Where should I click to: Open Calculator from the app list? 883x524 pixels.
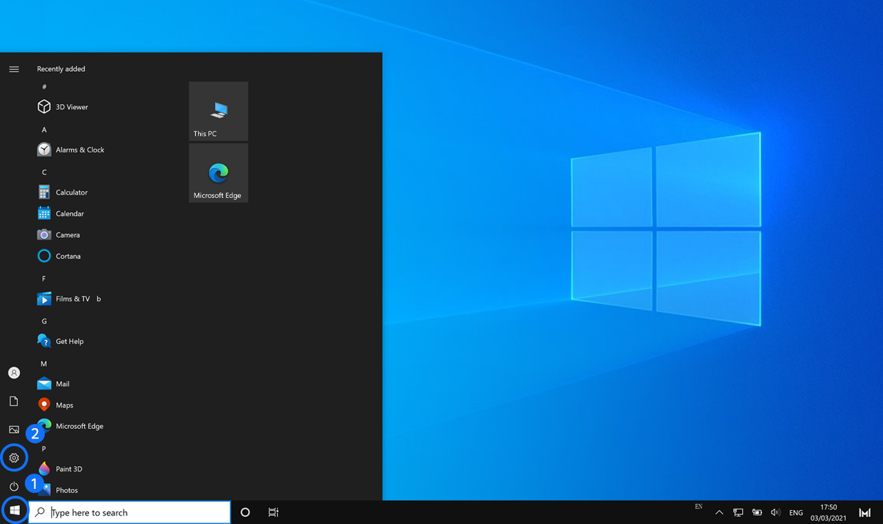click(x=71, y=192)
